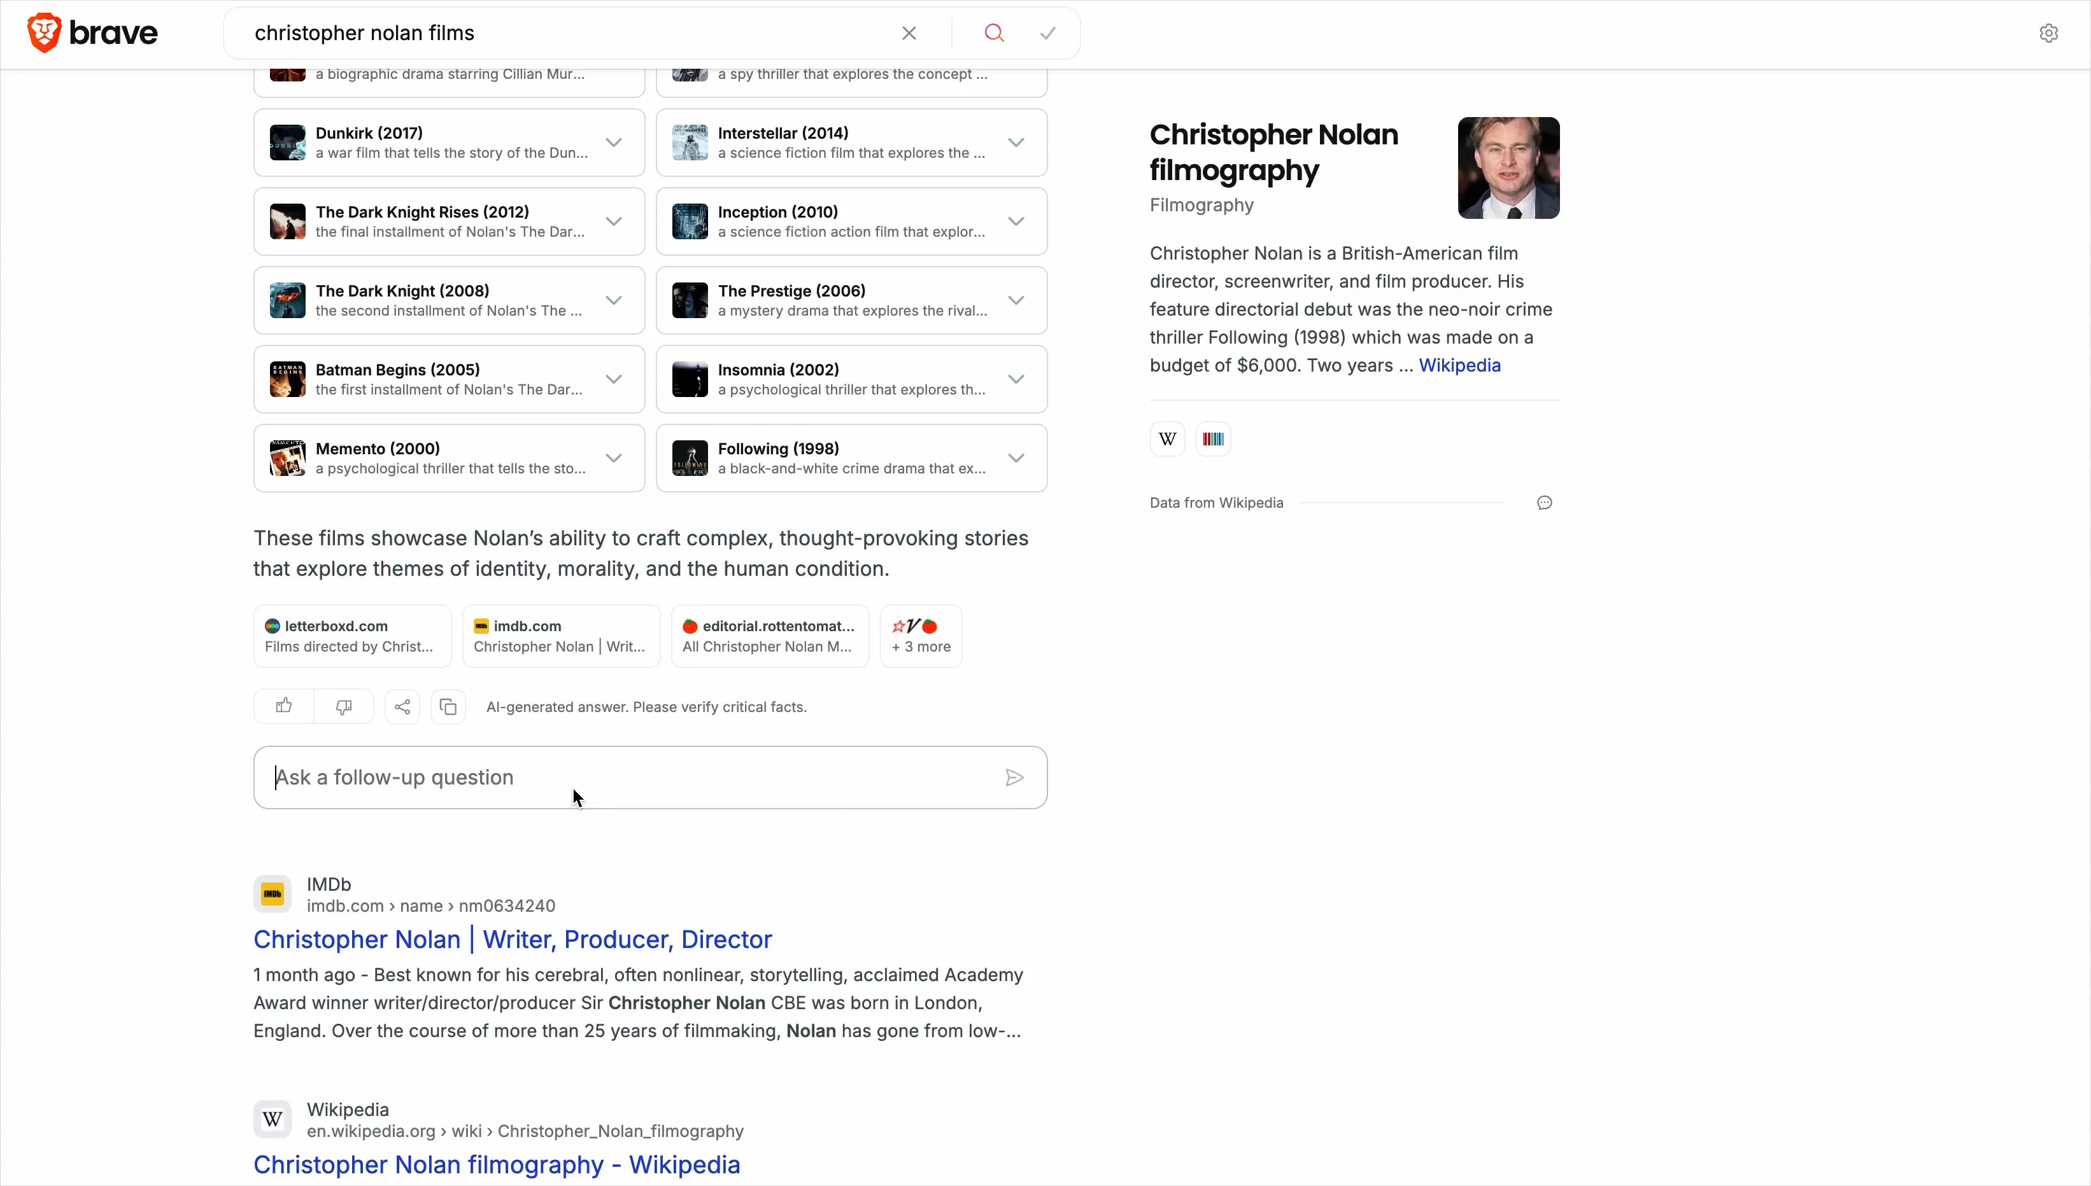Expand The Prestige (2006) details
Image resolution: width=2091 pixels, height=1186 pixels.
pos(1016,300)
